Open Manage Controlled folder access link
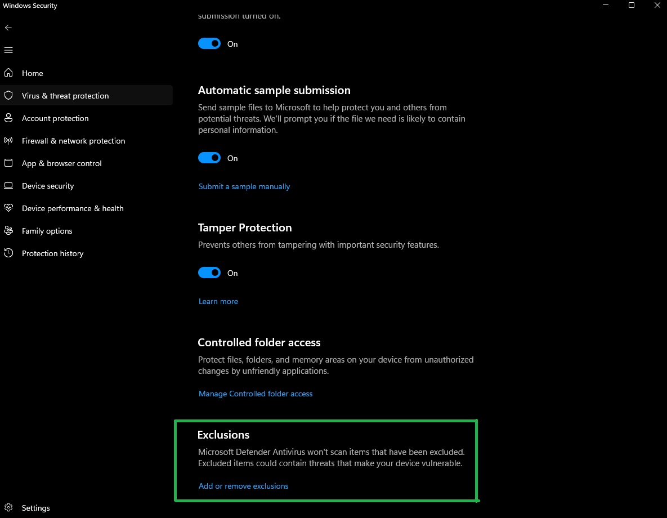667x518 pixels. pos(256,394)
